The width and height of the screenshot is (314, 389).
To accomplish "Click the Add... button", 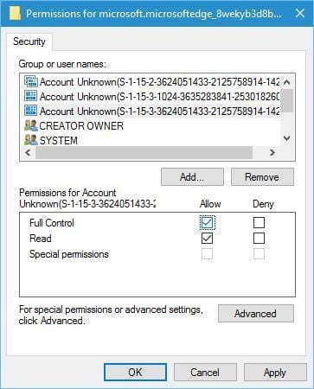I will click(x=192, y=176).
